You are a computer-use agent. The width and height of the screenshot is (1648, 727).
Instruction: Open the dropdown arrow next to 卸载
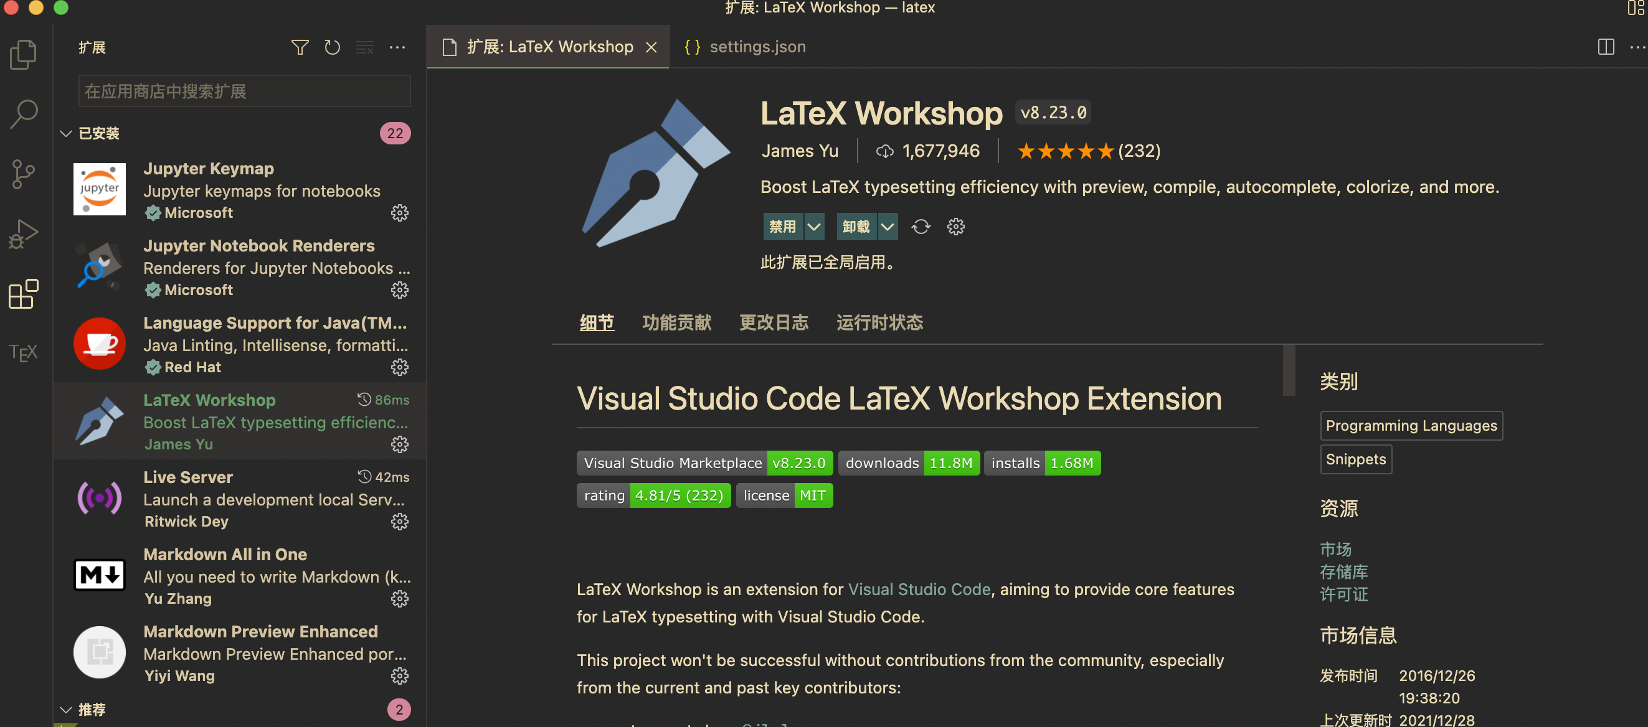pyautogui.click(x=888, y=227)
